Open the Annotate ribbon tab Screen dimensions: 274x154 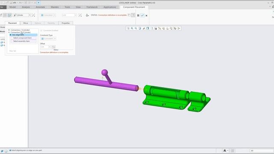pyautogui.click(x=40, y=7)
